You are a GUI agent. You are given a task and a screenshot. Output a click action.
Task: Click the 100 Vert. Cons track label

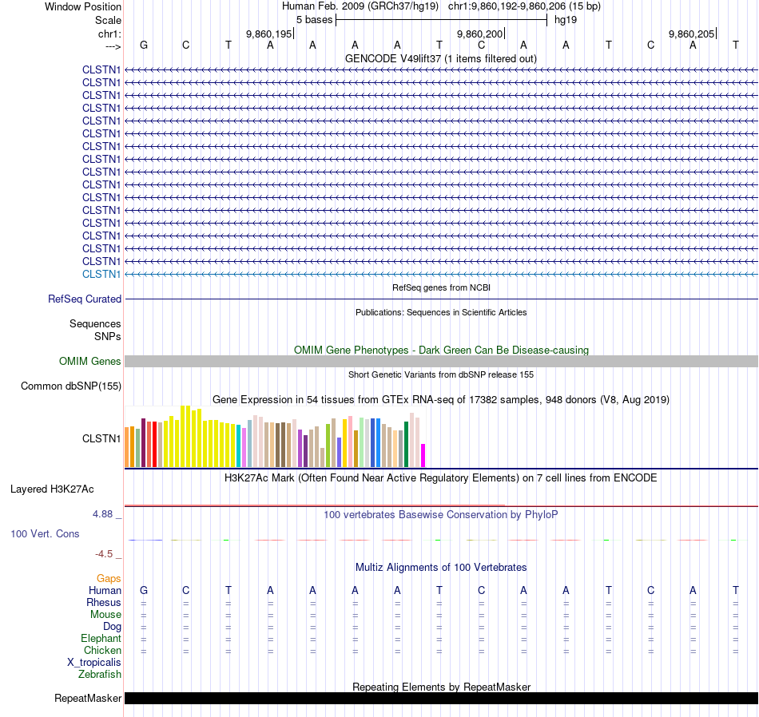click(x=45, y=533)
